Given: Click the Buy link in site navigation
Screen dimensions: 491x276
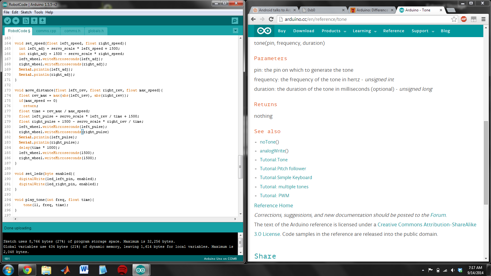Looking at the screenshot, I should 282,31.
